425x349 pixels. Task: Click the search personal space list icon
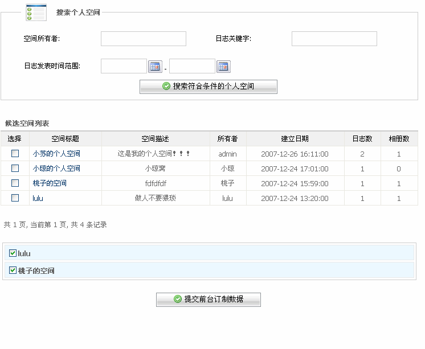[36, 12]
